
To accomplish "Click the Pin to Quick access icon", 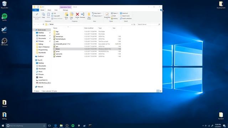I will (x=37, y=15).
